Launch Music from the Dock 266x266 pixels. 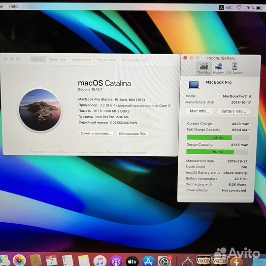pyautogui.click(x=100, y=261)
